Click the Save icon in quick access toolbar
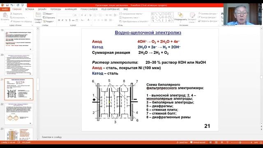The image size is (263, 148). [7, 5]
